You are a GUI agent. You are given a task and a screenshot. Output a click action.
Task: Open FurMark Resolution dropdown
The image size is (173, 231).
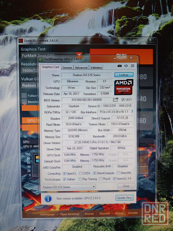click(x=29, y=70)
